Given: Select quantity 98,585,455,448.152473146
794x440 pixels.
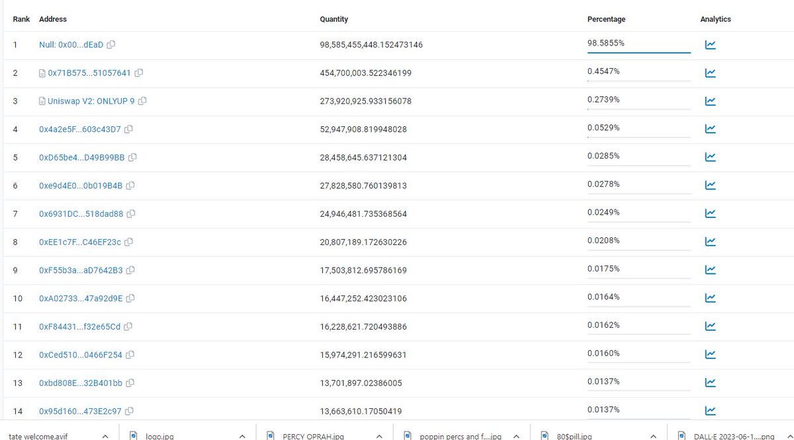Looking at the screenshot, I should [x=371, y=45].
